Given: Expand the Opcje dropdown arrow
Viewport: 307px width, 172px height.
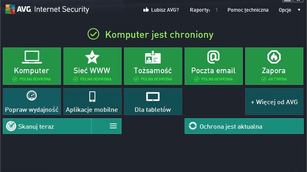Looking at the screenshot, I should (299, 10).
